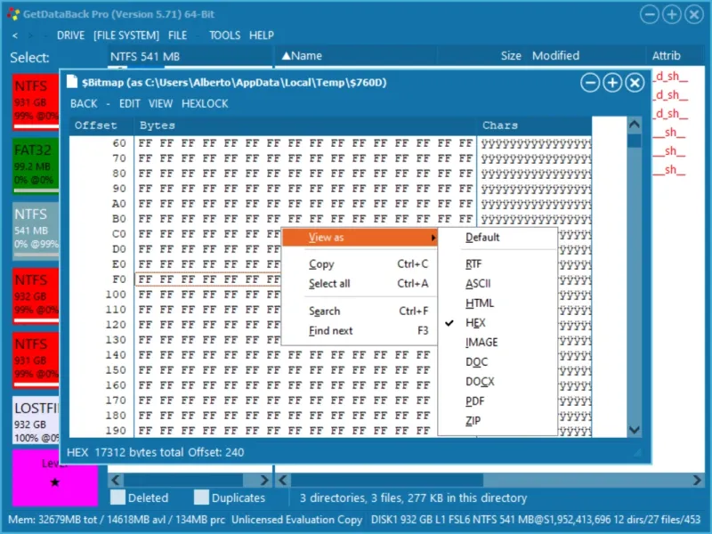Image resolution: width=712 pixels, height=534 pixels.
Task: Sort file list by Size column
Action: click(x=511, y=56)
